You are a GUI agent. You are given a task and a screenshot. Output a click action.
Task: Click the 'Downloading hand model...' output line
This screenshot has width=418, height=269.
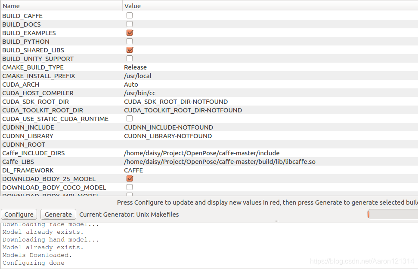pyautogui.click(x=51, y=240)
